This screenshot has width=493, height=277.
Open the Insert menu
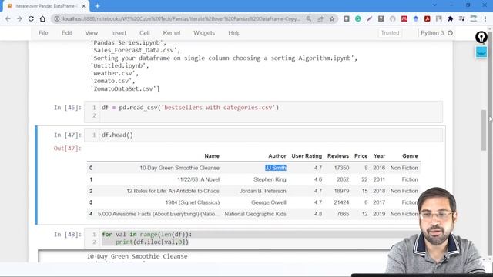click(119, 33)
